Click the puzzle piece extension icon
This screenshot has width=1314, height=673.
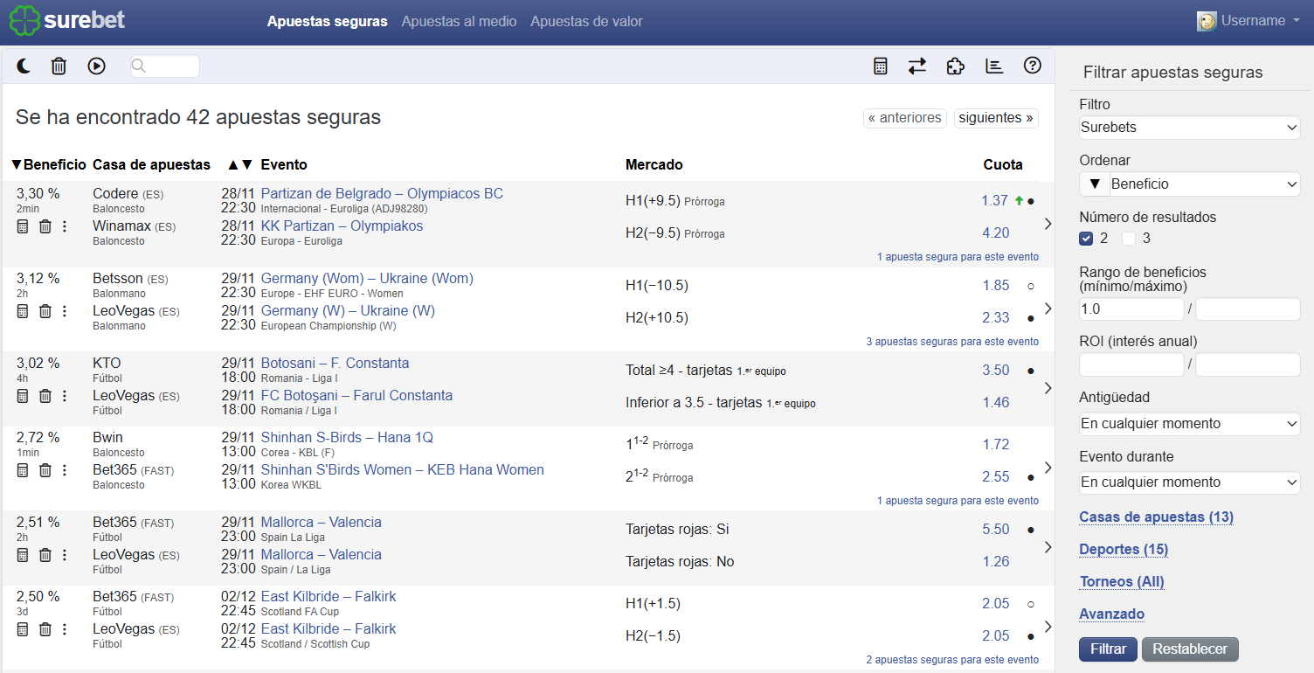(956, 66)
